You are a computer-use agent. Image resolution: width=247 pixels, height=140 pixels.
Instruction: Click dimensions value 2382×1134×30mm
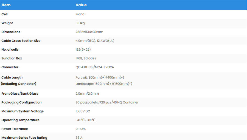click(x=89, y=32)
